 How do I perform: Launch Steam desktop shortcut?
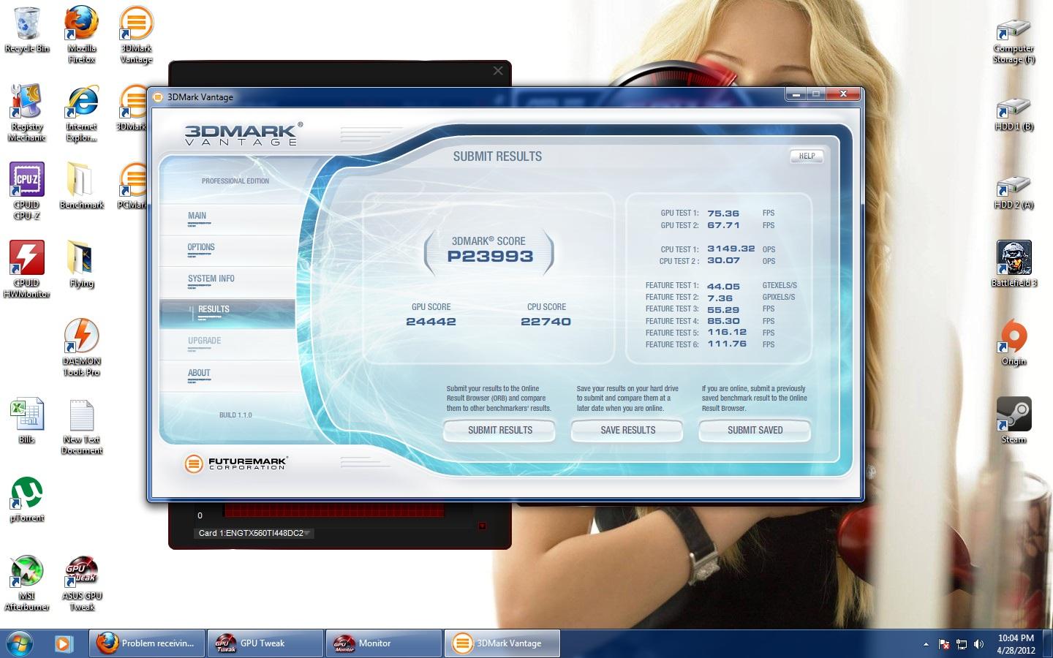tap(1014, 420)
